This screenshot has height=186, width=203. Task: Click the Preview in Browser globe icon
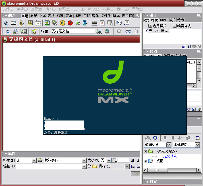coord(107,31)
